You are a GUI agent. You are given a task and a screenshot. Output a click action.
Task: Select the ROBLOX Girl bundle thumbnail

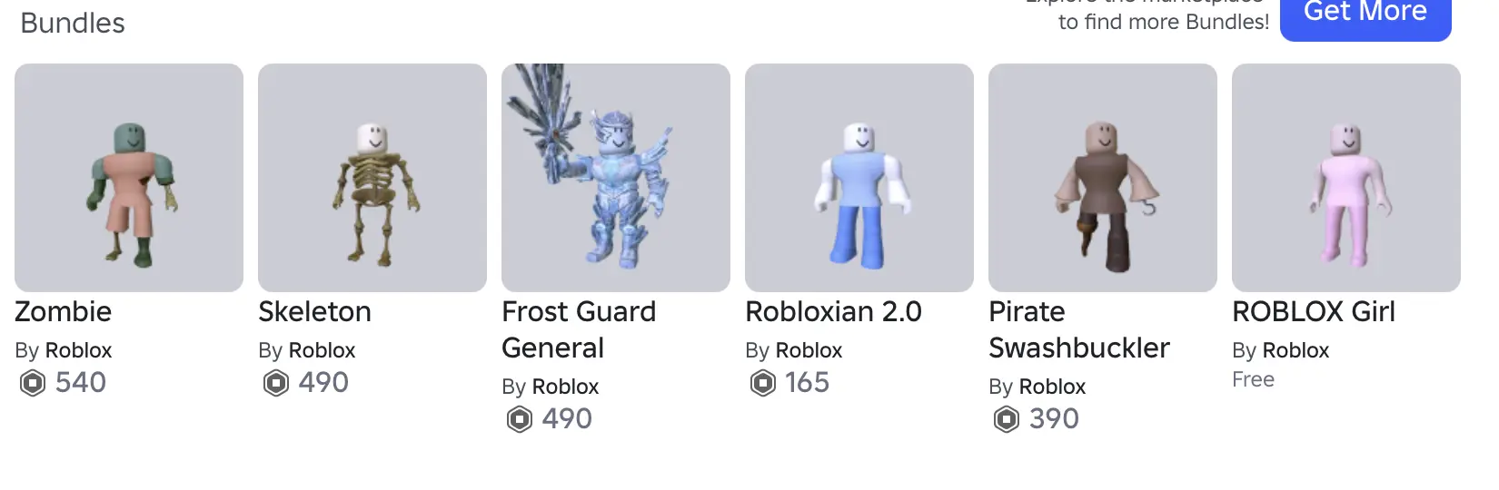1346,178
